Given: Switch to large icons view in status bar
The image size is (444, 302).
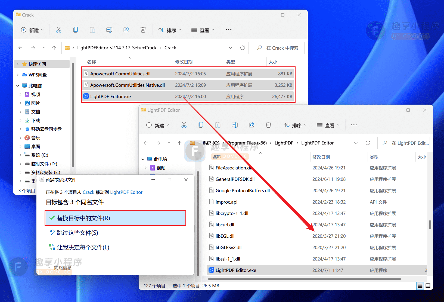Looking at the screenshot, I should (428, 286).
